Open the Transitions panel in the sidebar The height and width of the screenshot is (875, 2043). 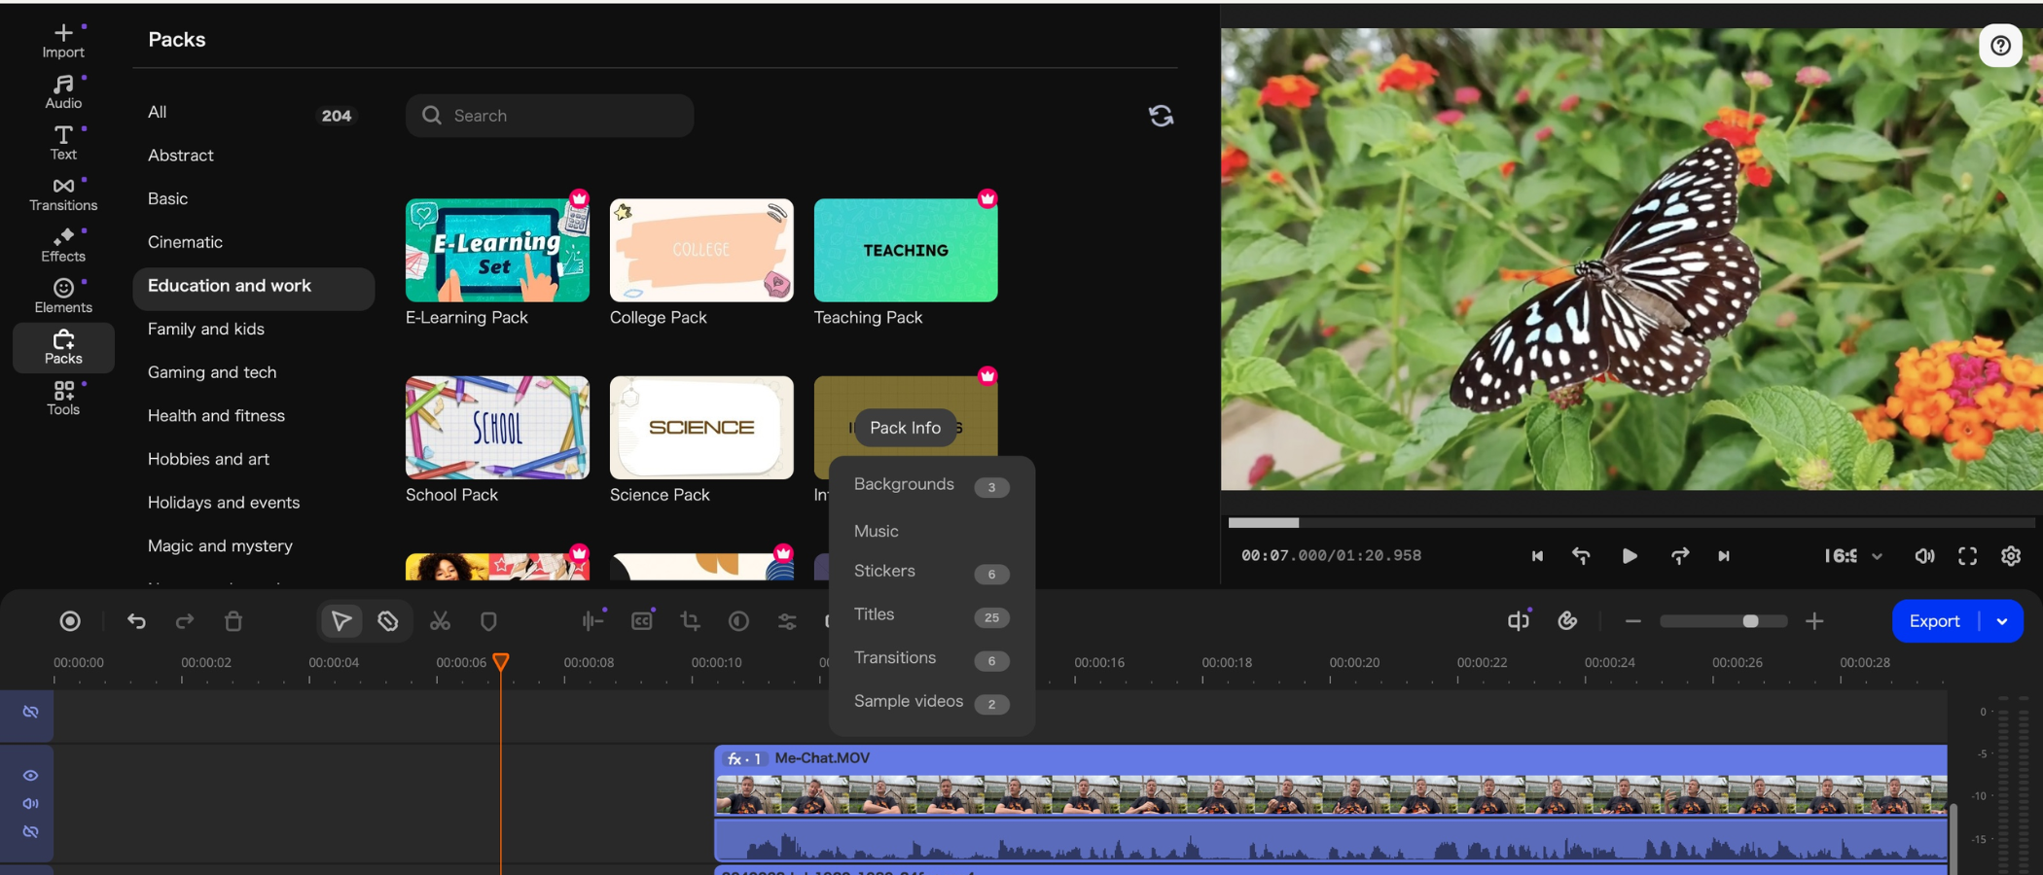(x=63, y=193)
